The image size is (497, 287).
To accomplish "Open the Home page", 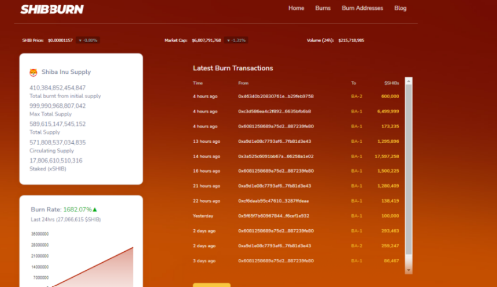I will click(x=296, y=8).
